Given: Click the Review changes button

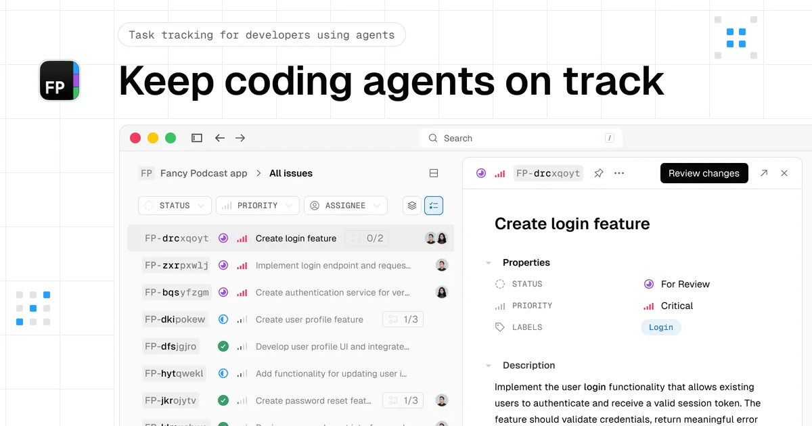Looking at the screenshot, I should (x=704, y=173).
